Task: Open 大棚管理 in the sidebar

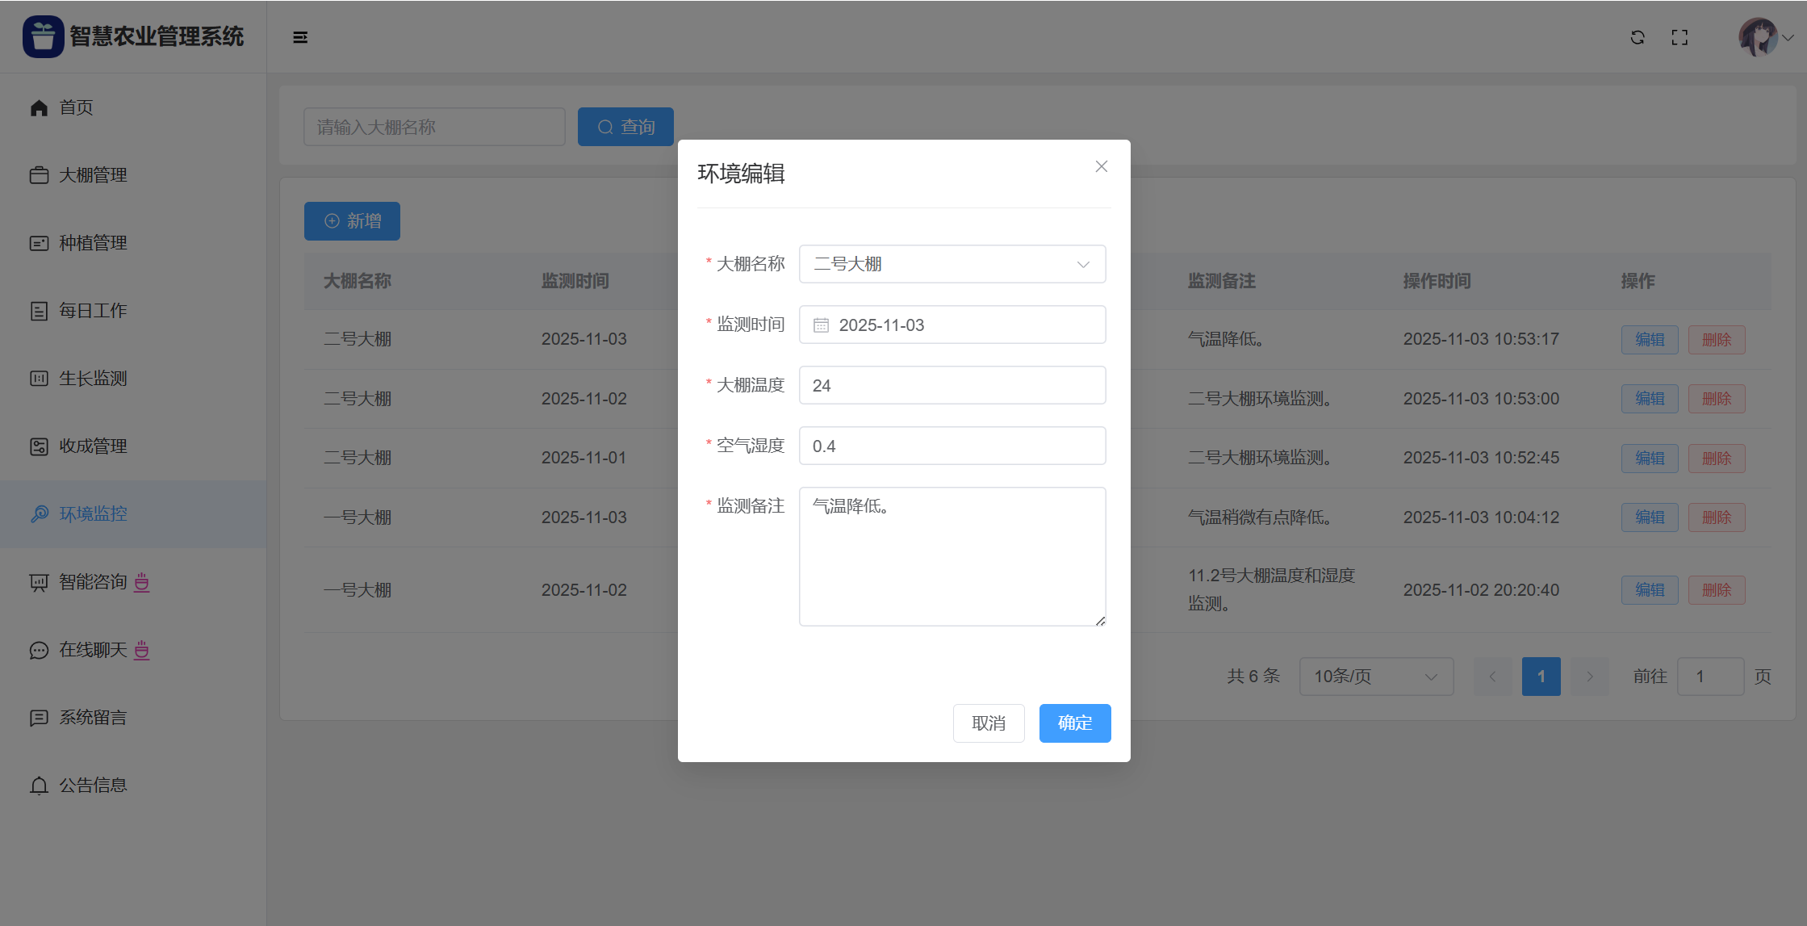Action: 93,175
